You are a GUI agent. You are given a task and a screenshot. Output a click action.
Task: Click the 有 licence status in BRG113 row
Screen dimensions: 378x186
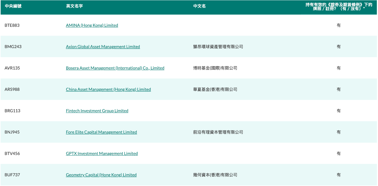tap(338, 111)
